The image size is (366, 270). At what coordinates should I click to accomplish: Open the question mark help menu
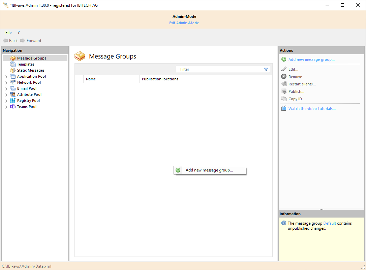tap(19, 33)
